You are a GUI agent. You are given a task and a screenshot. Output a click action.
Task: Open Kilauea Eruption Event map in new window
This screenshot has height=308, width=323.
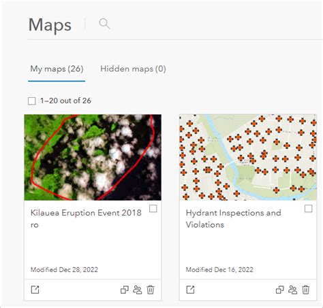coord(35,290)
